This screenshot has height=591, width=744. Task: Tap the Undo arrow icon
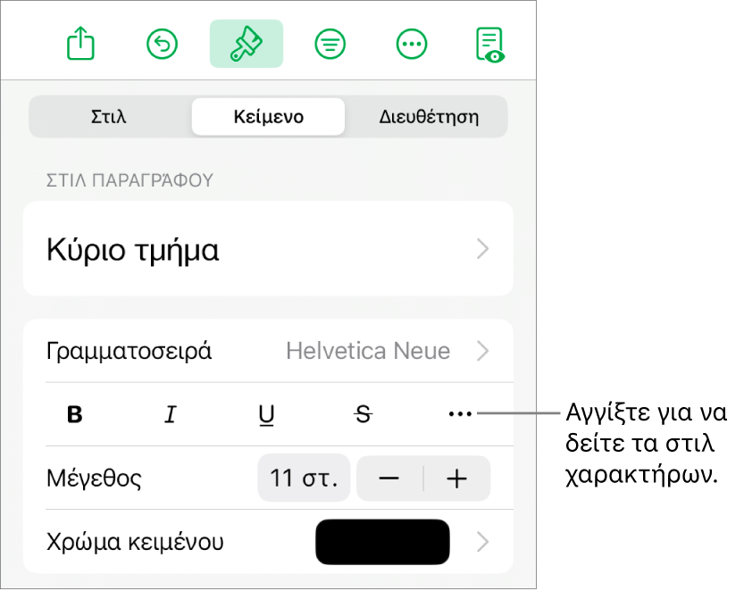point(163,44)
